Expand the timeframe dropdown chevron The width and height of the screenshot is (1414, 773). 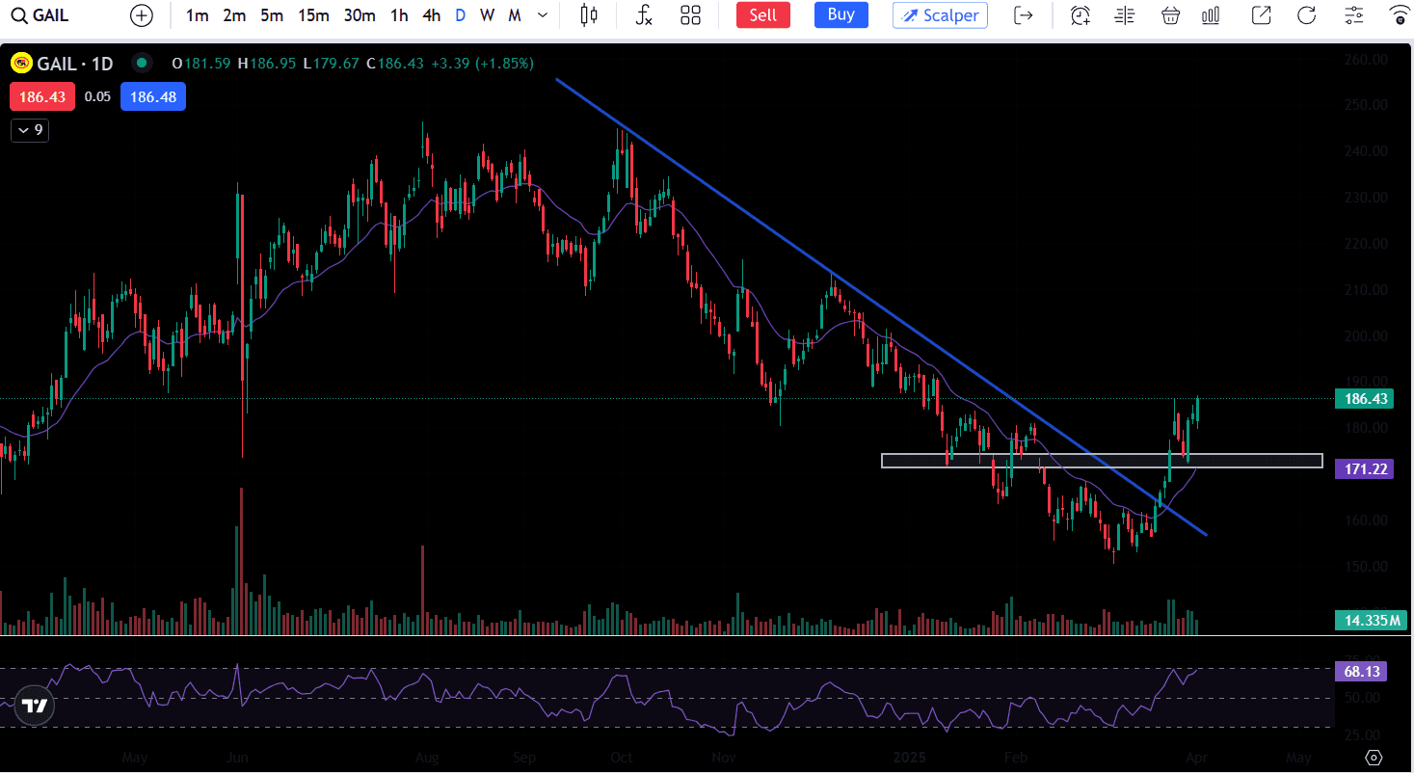coord(543,15)
